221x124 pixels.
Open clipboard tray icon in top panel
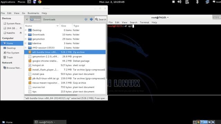(187, 2)
